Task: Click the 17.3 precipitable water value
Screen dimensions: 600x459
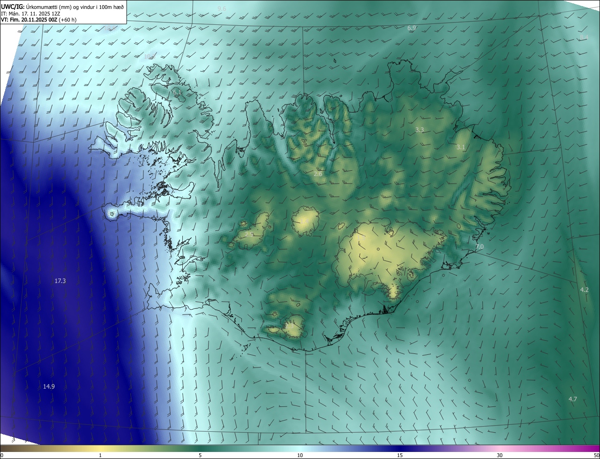Action: [x=60, y=281]
